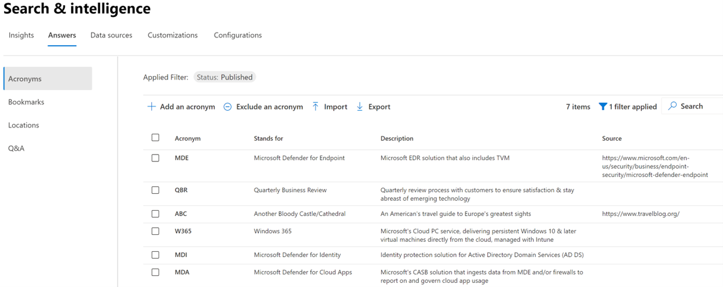Image resolution: width=723 pixels, height=287 pixels.
Task: Tick the MDA row checkbox
Action: click(x=155, y=273)
